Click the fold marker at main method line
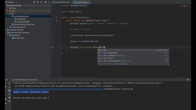 pos(61,20)
